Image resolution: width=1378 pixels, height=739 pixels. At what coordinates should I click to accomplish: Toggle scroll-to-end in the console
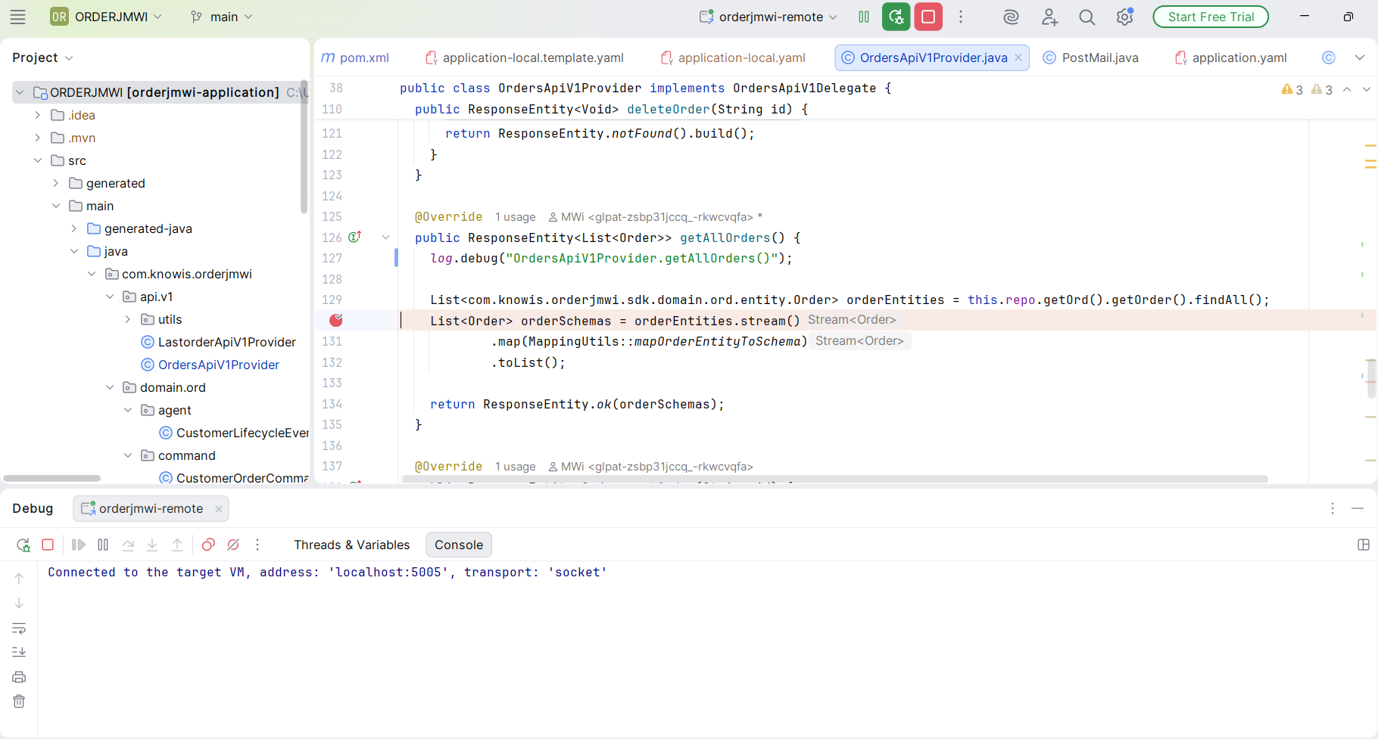coord(19,651)
